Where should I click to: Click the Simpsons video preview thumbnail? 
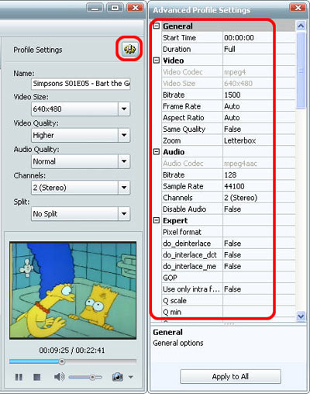(73, 290)
